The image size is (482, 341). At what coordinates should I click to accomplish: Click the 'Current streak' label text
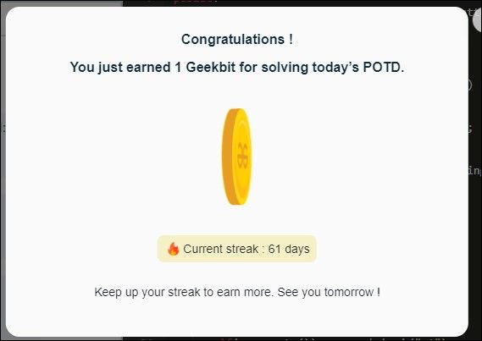click(220, 249)
